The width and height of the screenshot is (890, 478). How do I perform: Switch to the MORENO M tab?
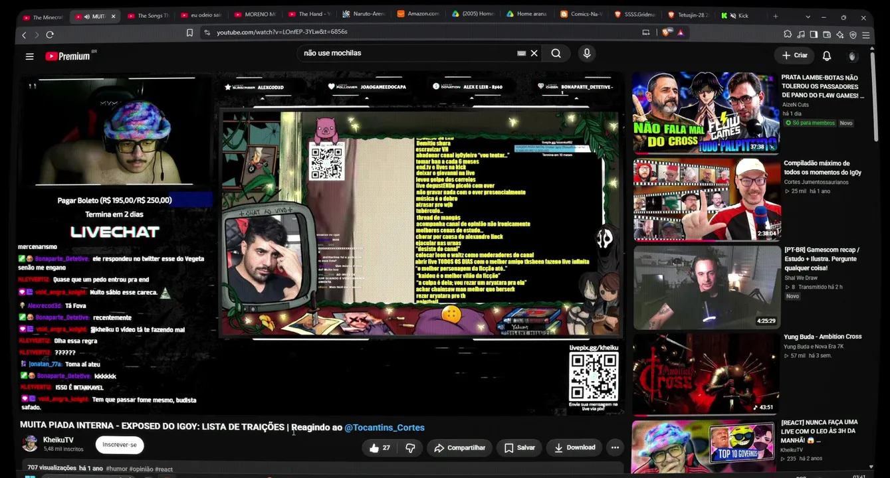pyautogui.click(x=256, y=15)
